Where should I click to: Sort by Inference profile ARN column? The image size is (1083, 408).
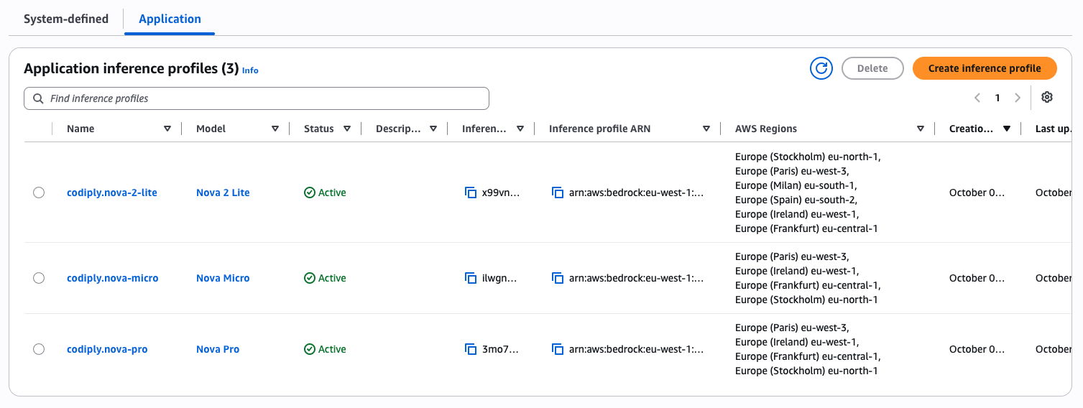point(706,129)
